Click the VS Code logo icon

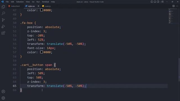pyautogui.click(x=2, y=2)
